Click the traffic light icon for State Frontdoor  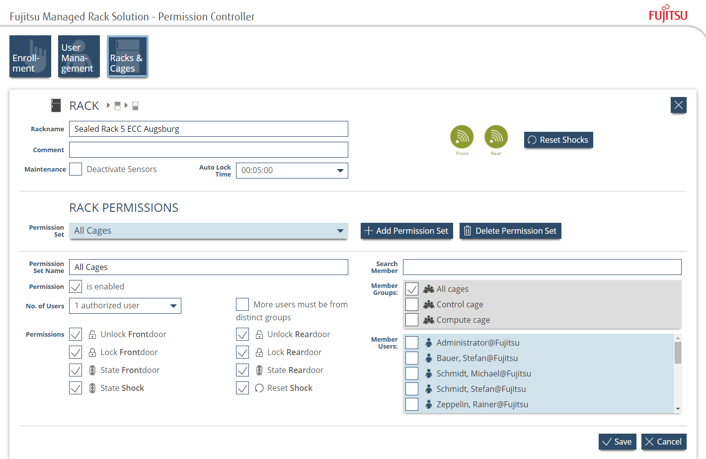[92, 370]
